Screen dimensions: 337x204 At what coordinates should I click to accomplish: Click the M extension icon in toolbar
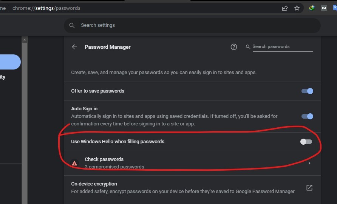coord(324,8)
